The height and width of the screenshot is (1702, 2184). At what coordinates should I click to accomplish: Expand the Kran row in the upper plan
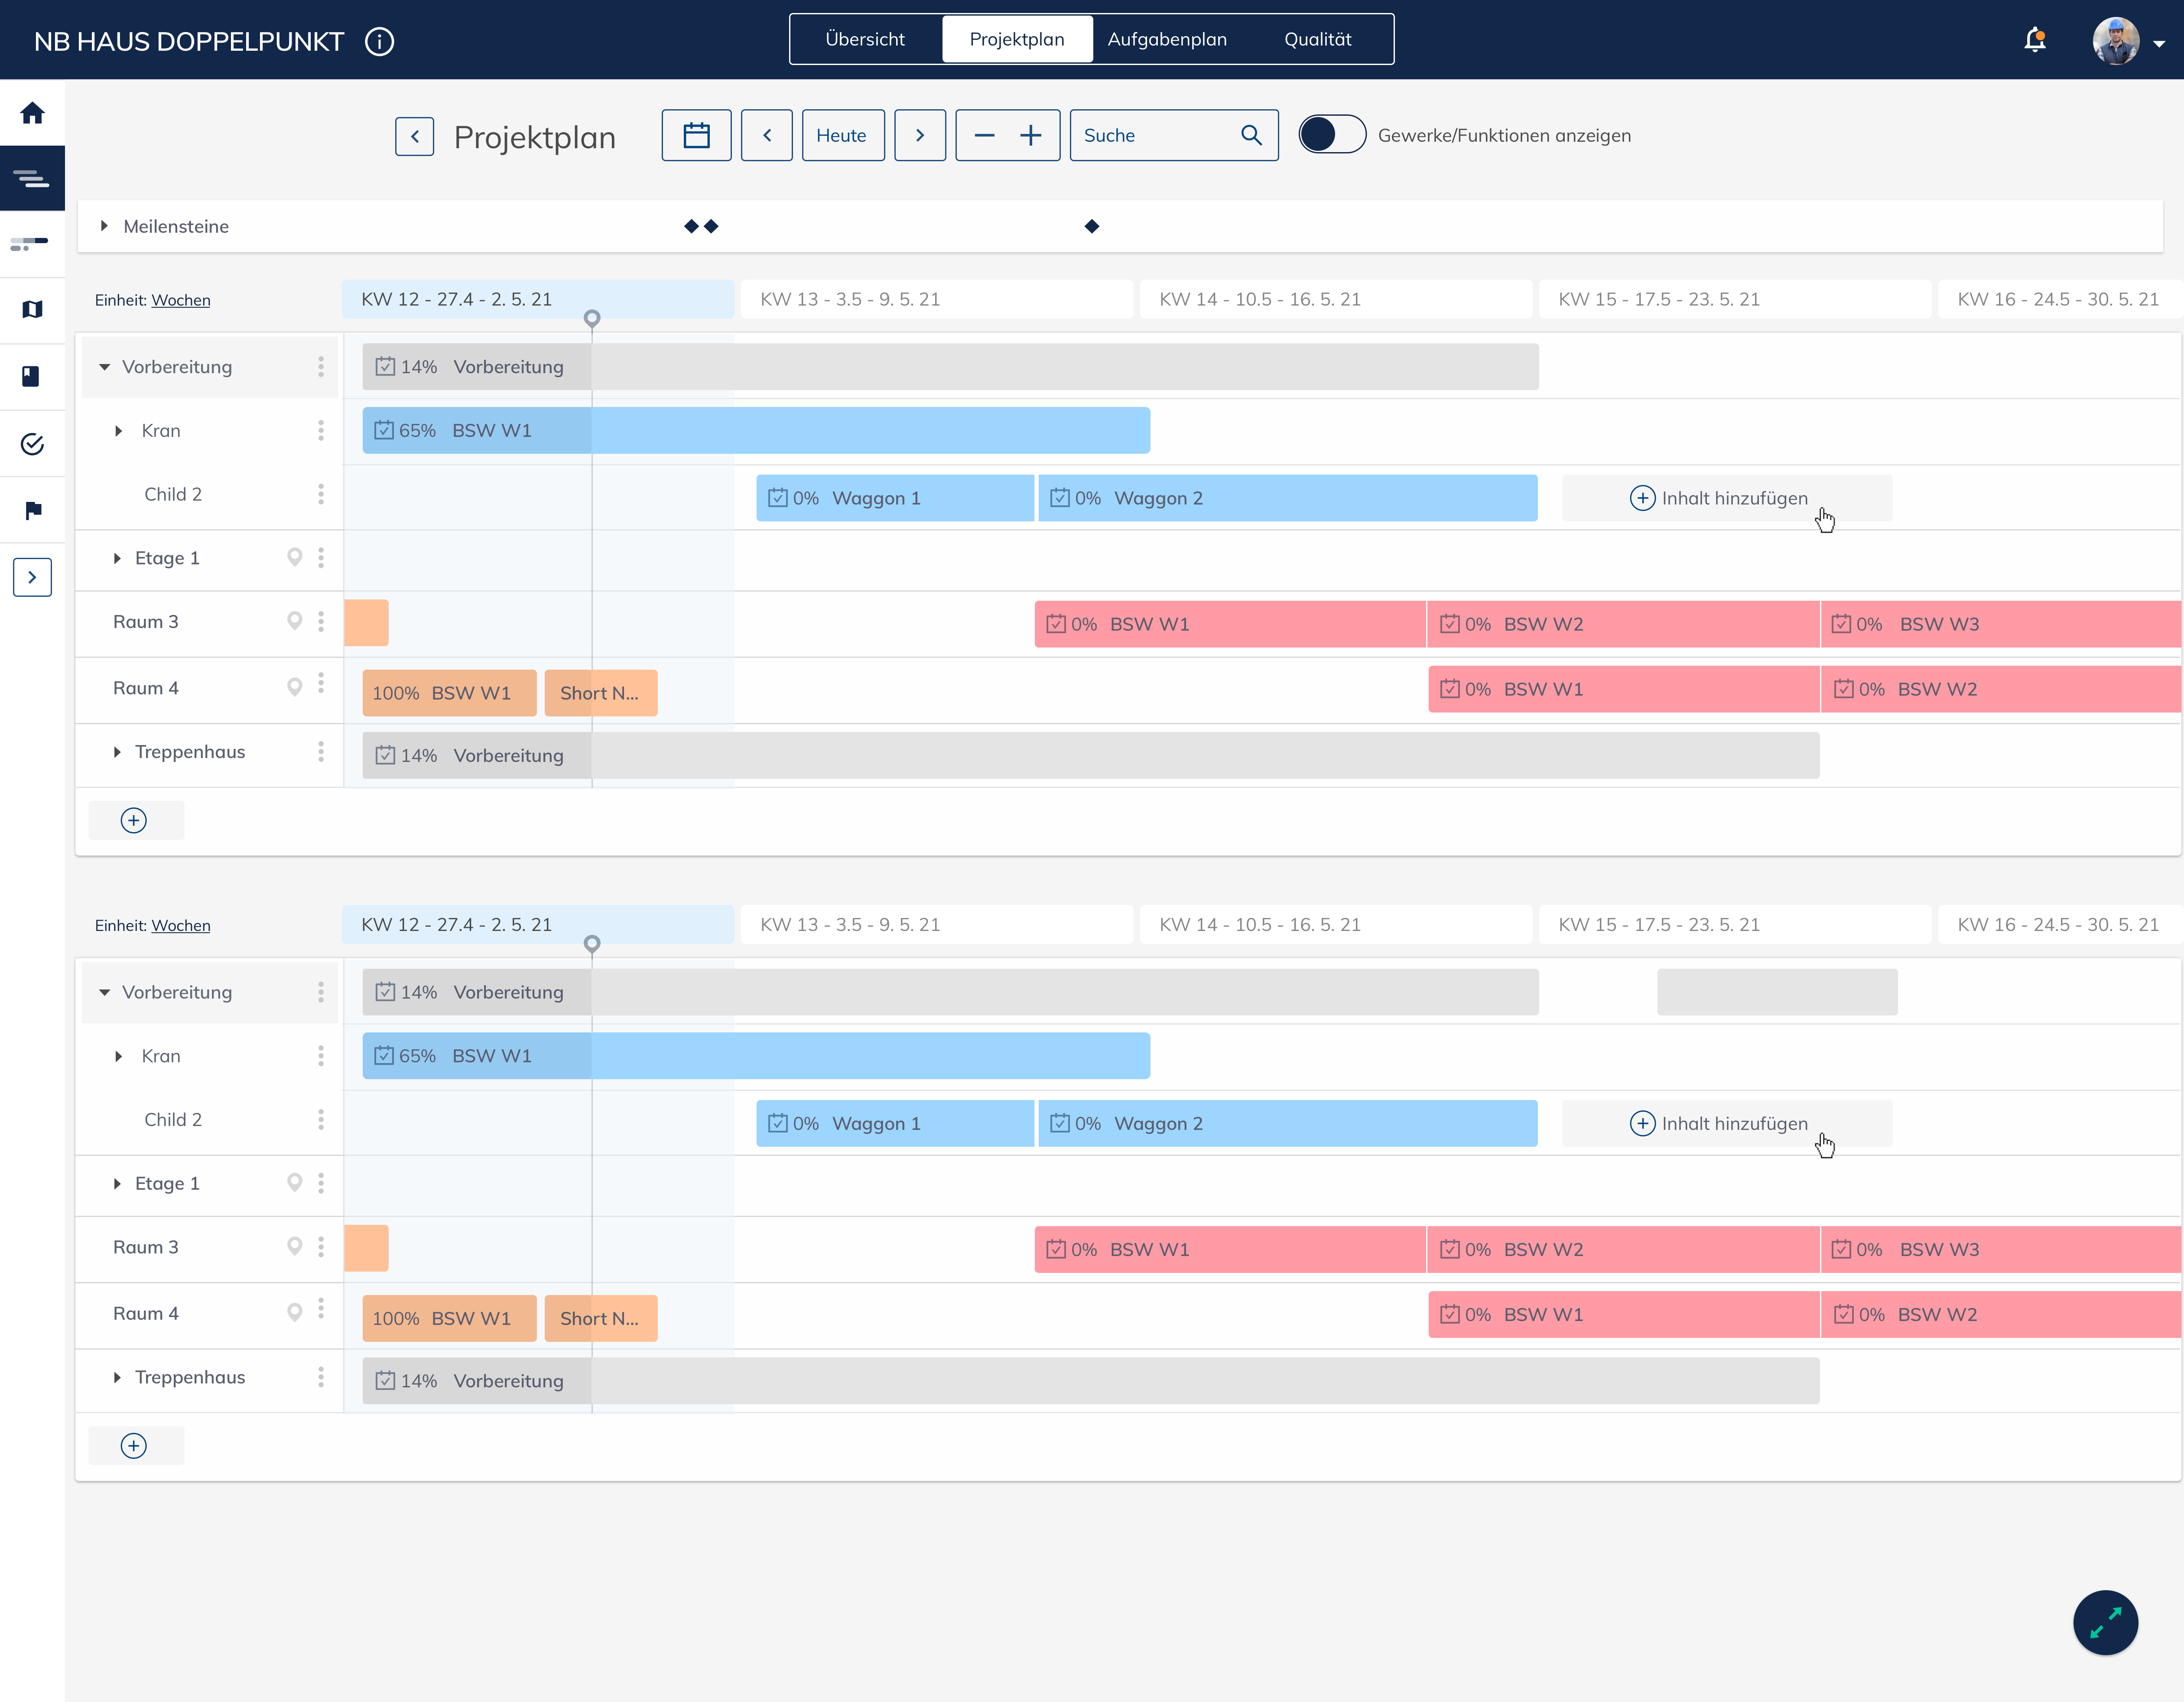point(119,431)
